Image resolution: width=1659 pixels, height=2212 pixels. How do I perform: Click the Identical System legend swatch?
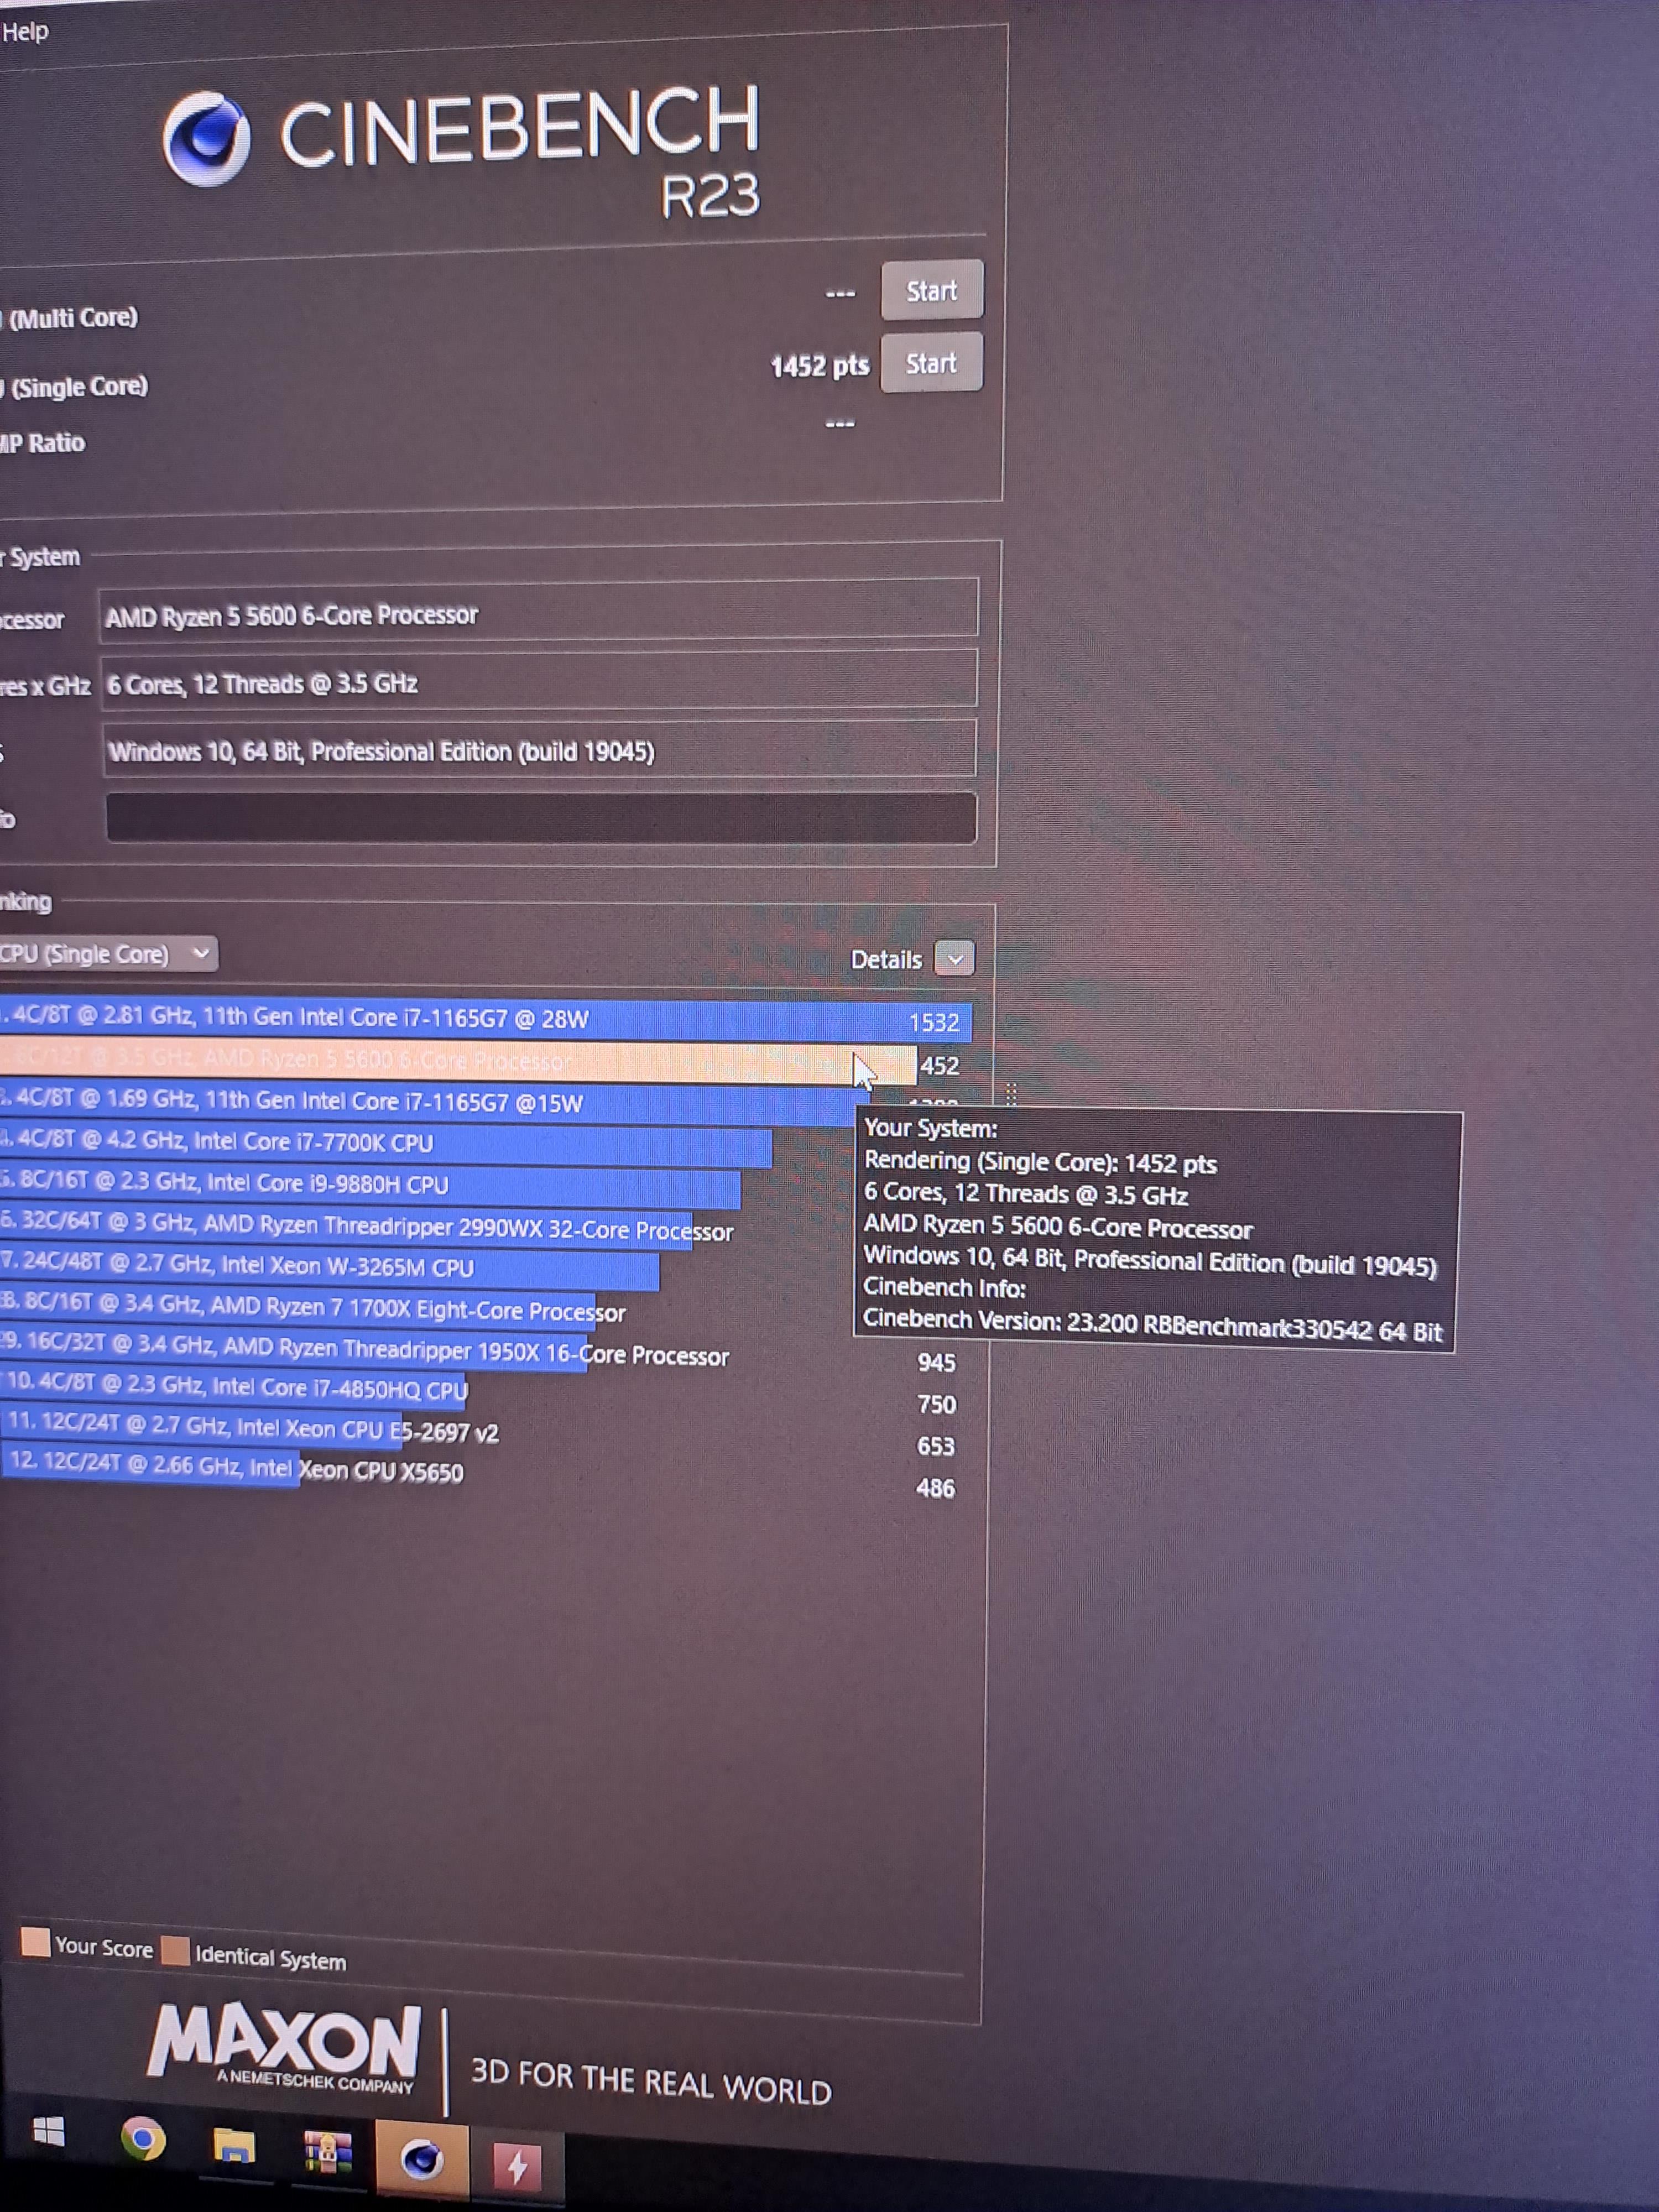click(x=175, y=1951)
